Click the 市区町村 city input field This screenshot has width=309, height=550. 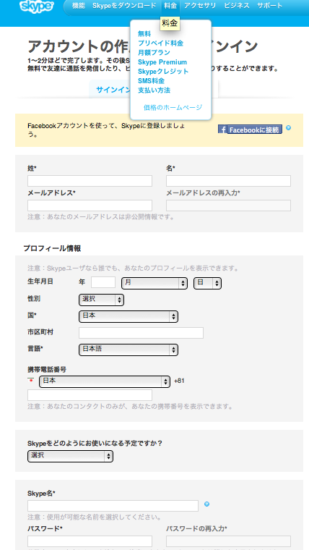[x=141, y=333]
